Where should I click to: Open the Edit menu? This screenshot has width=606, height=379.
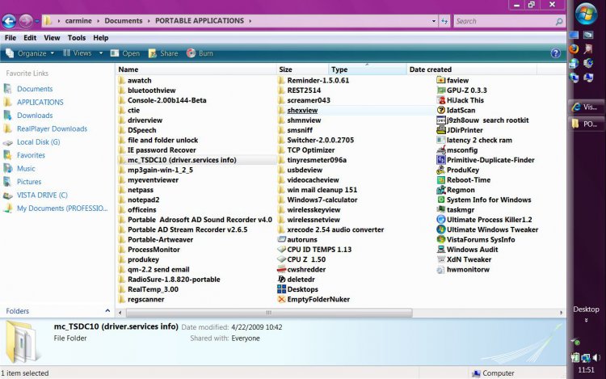coord(30,38)
